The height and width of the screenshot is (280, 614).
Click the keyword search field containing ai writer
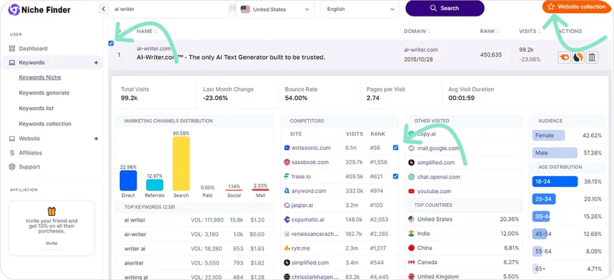point(168,9)
